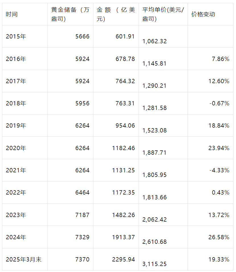Click the 价格变动 column header
The width and height of the screenshot is (236, 272).
coord(210,14)
